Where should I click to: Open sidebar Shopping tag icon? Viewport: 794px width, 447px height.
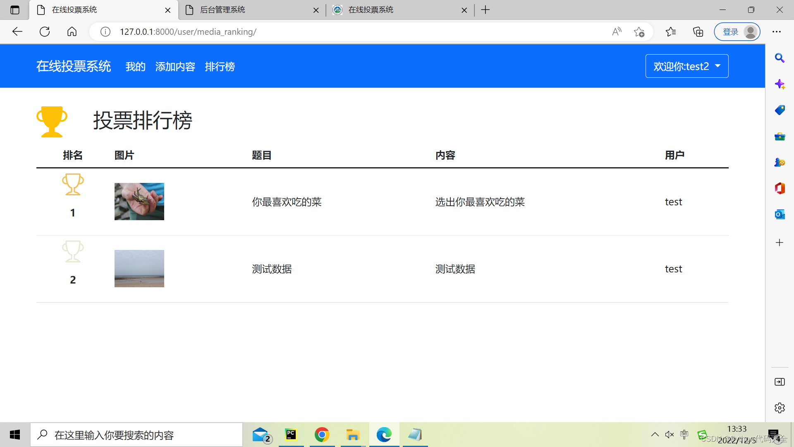coord(780,110)
